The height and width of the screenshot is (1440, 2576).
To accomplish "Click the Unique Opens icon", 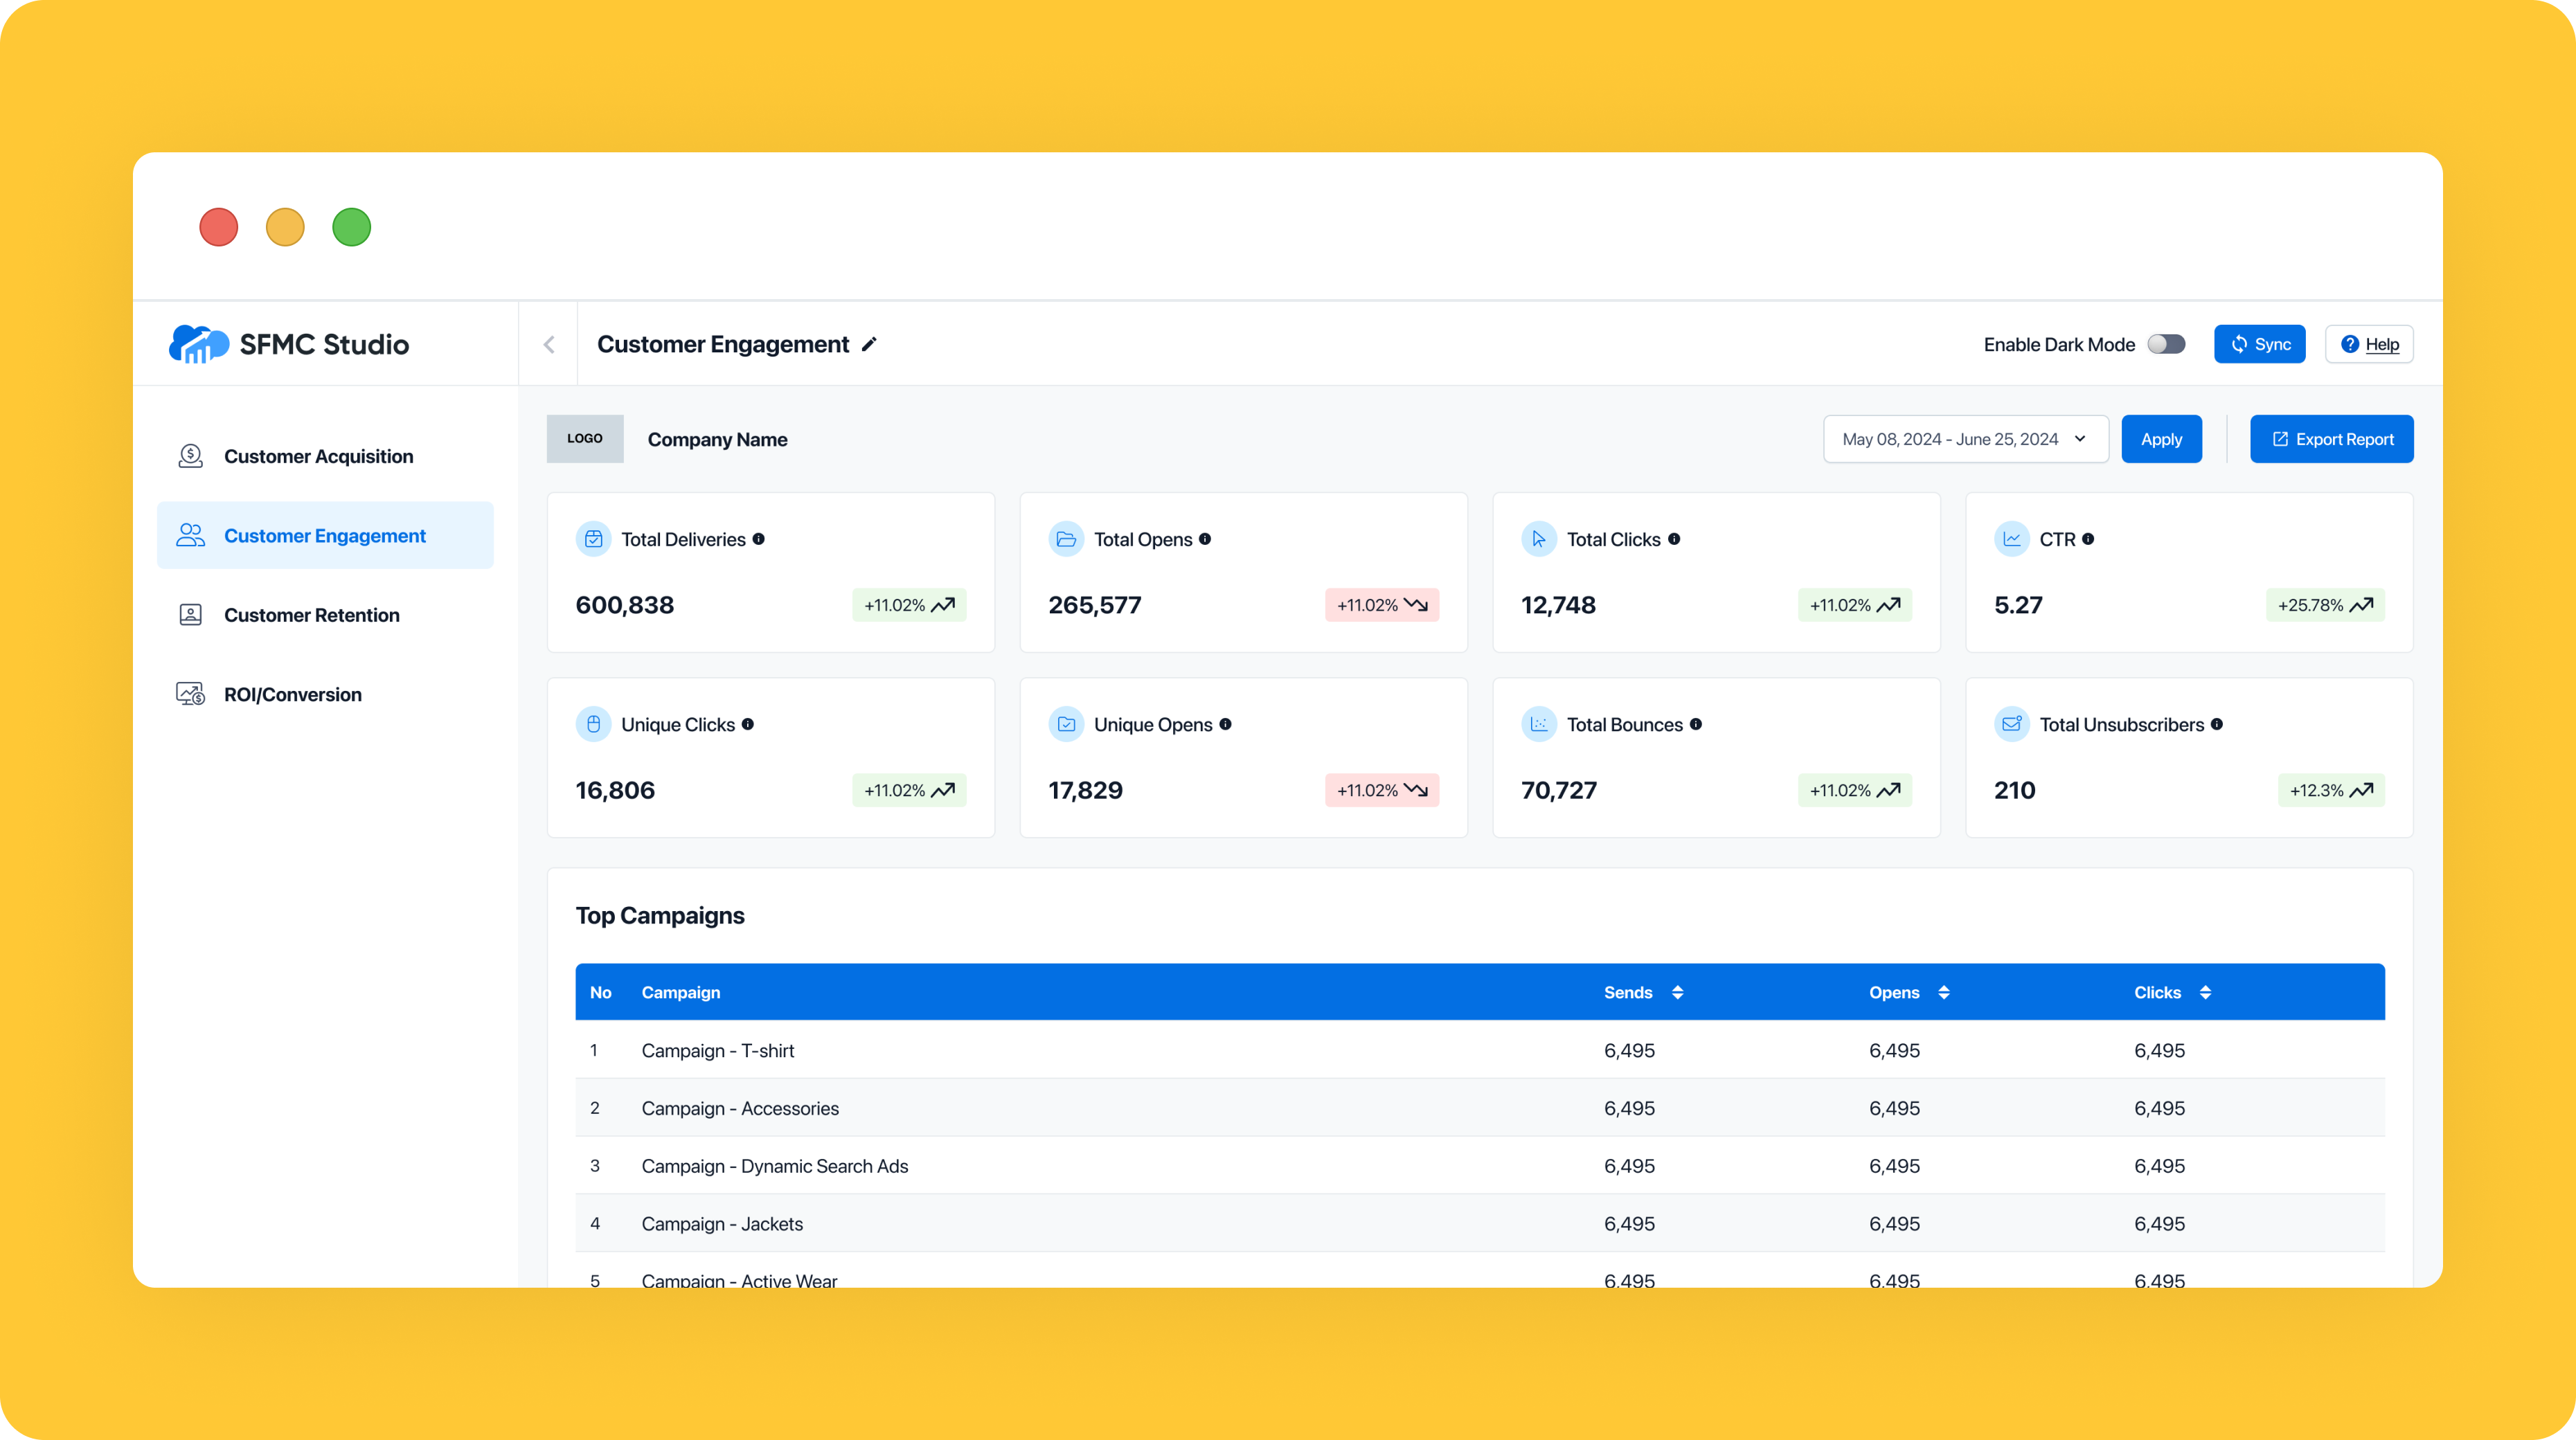I will tap(1066, 724).
